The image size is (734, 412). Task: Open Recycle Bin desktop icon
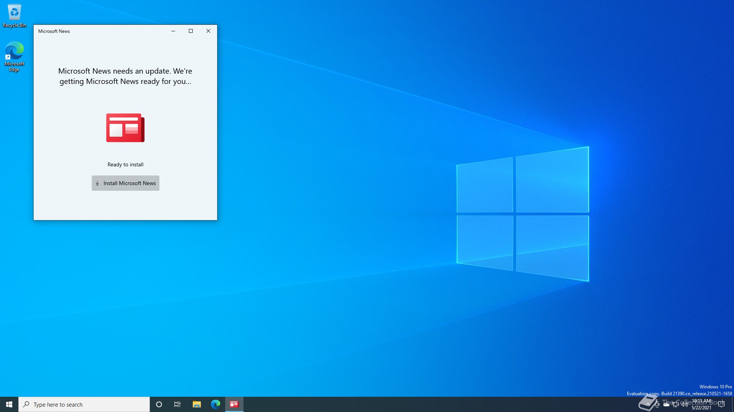pos(15,16)
